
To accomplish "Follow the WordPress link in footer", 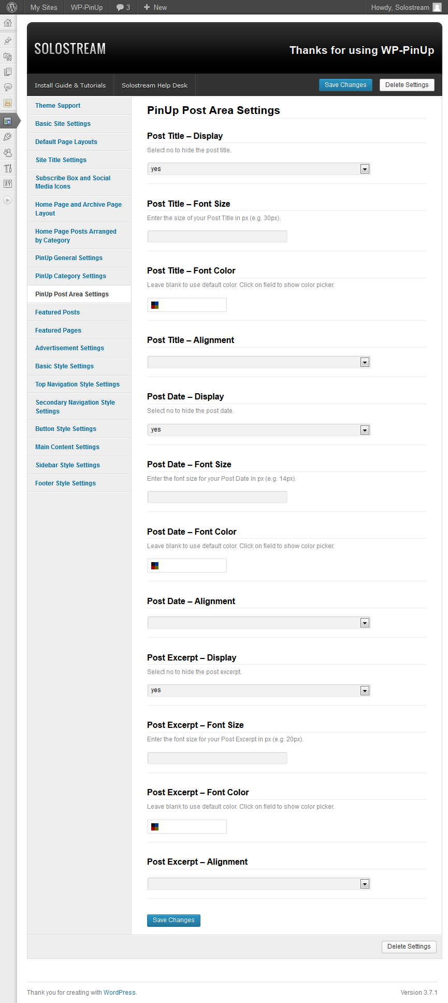I will coord(119,993).
